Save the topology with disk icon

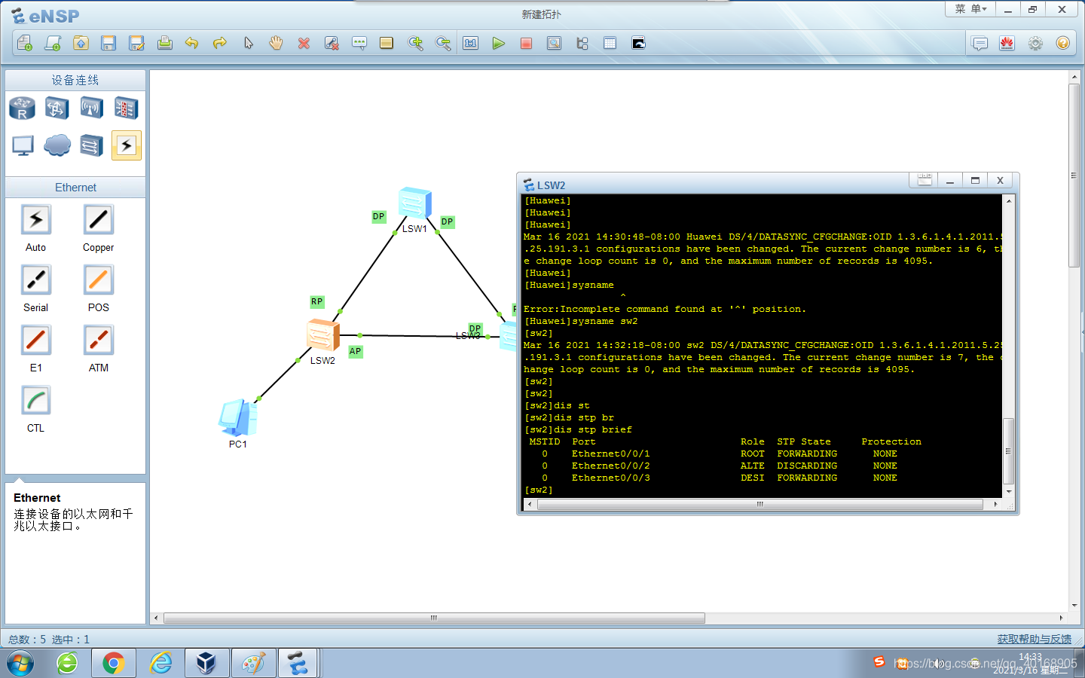tap(108, 43)
